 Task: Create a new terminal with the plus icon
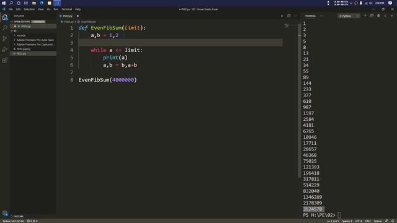pyautogui.click(x=365, y=16)
